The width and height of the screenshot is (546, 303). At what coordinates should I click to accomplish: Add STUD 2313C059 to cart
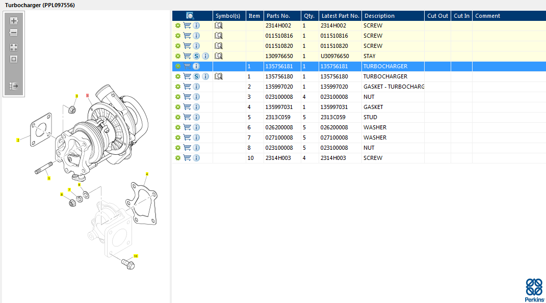pyautogui.click(x=187, y=117)
